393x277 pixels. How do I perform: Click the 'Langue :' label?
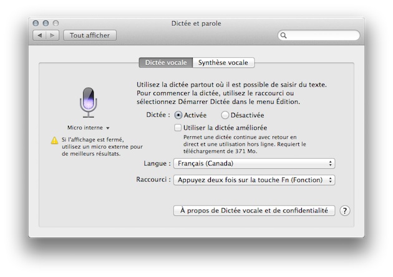tap(157, 164)
